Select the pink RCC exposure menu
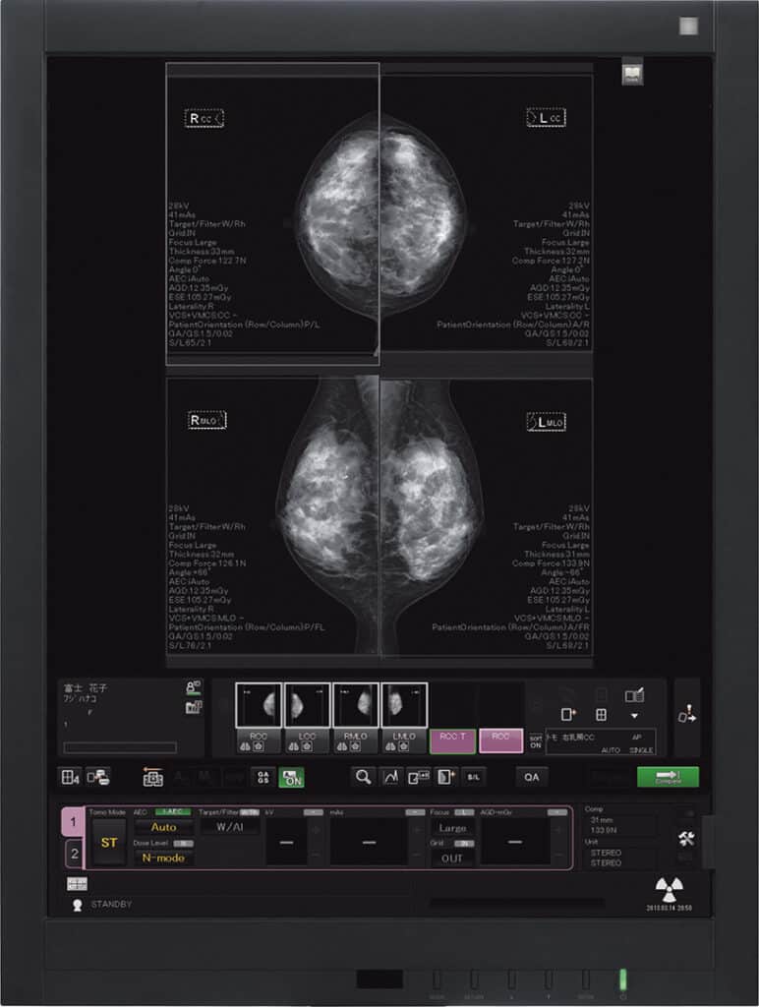This screenshot has height=1007, width=759. [500, 741]
